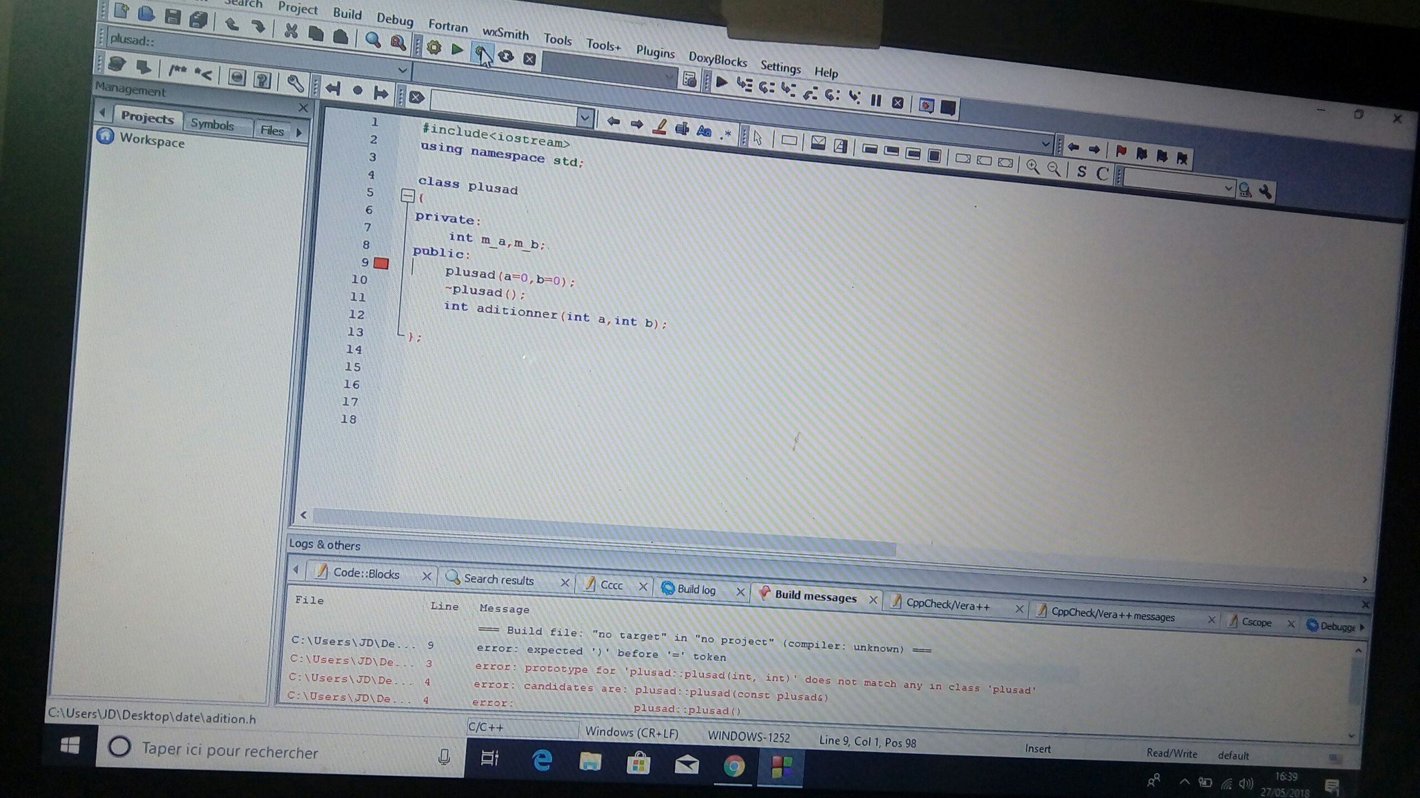
Task: Click the Build gear icon
Action: tap(434, 48)
